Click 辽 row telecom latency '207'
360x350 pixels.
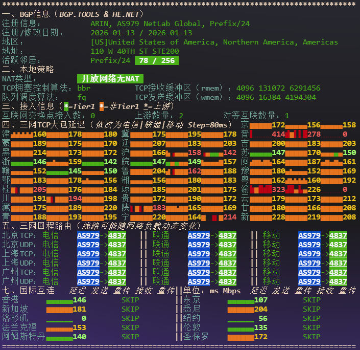(x=159, y=143)
